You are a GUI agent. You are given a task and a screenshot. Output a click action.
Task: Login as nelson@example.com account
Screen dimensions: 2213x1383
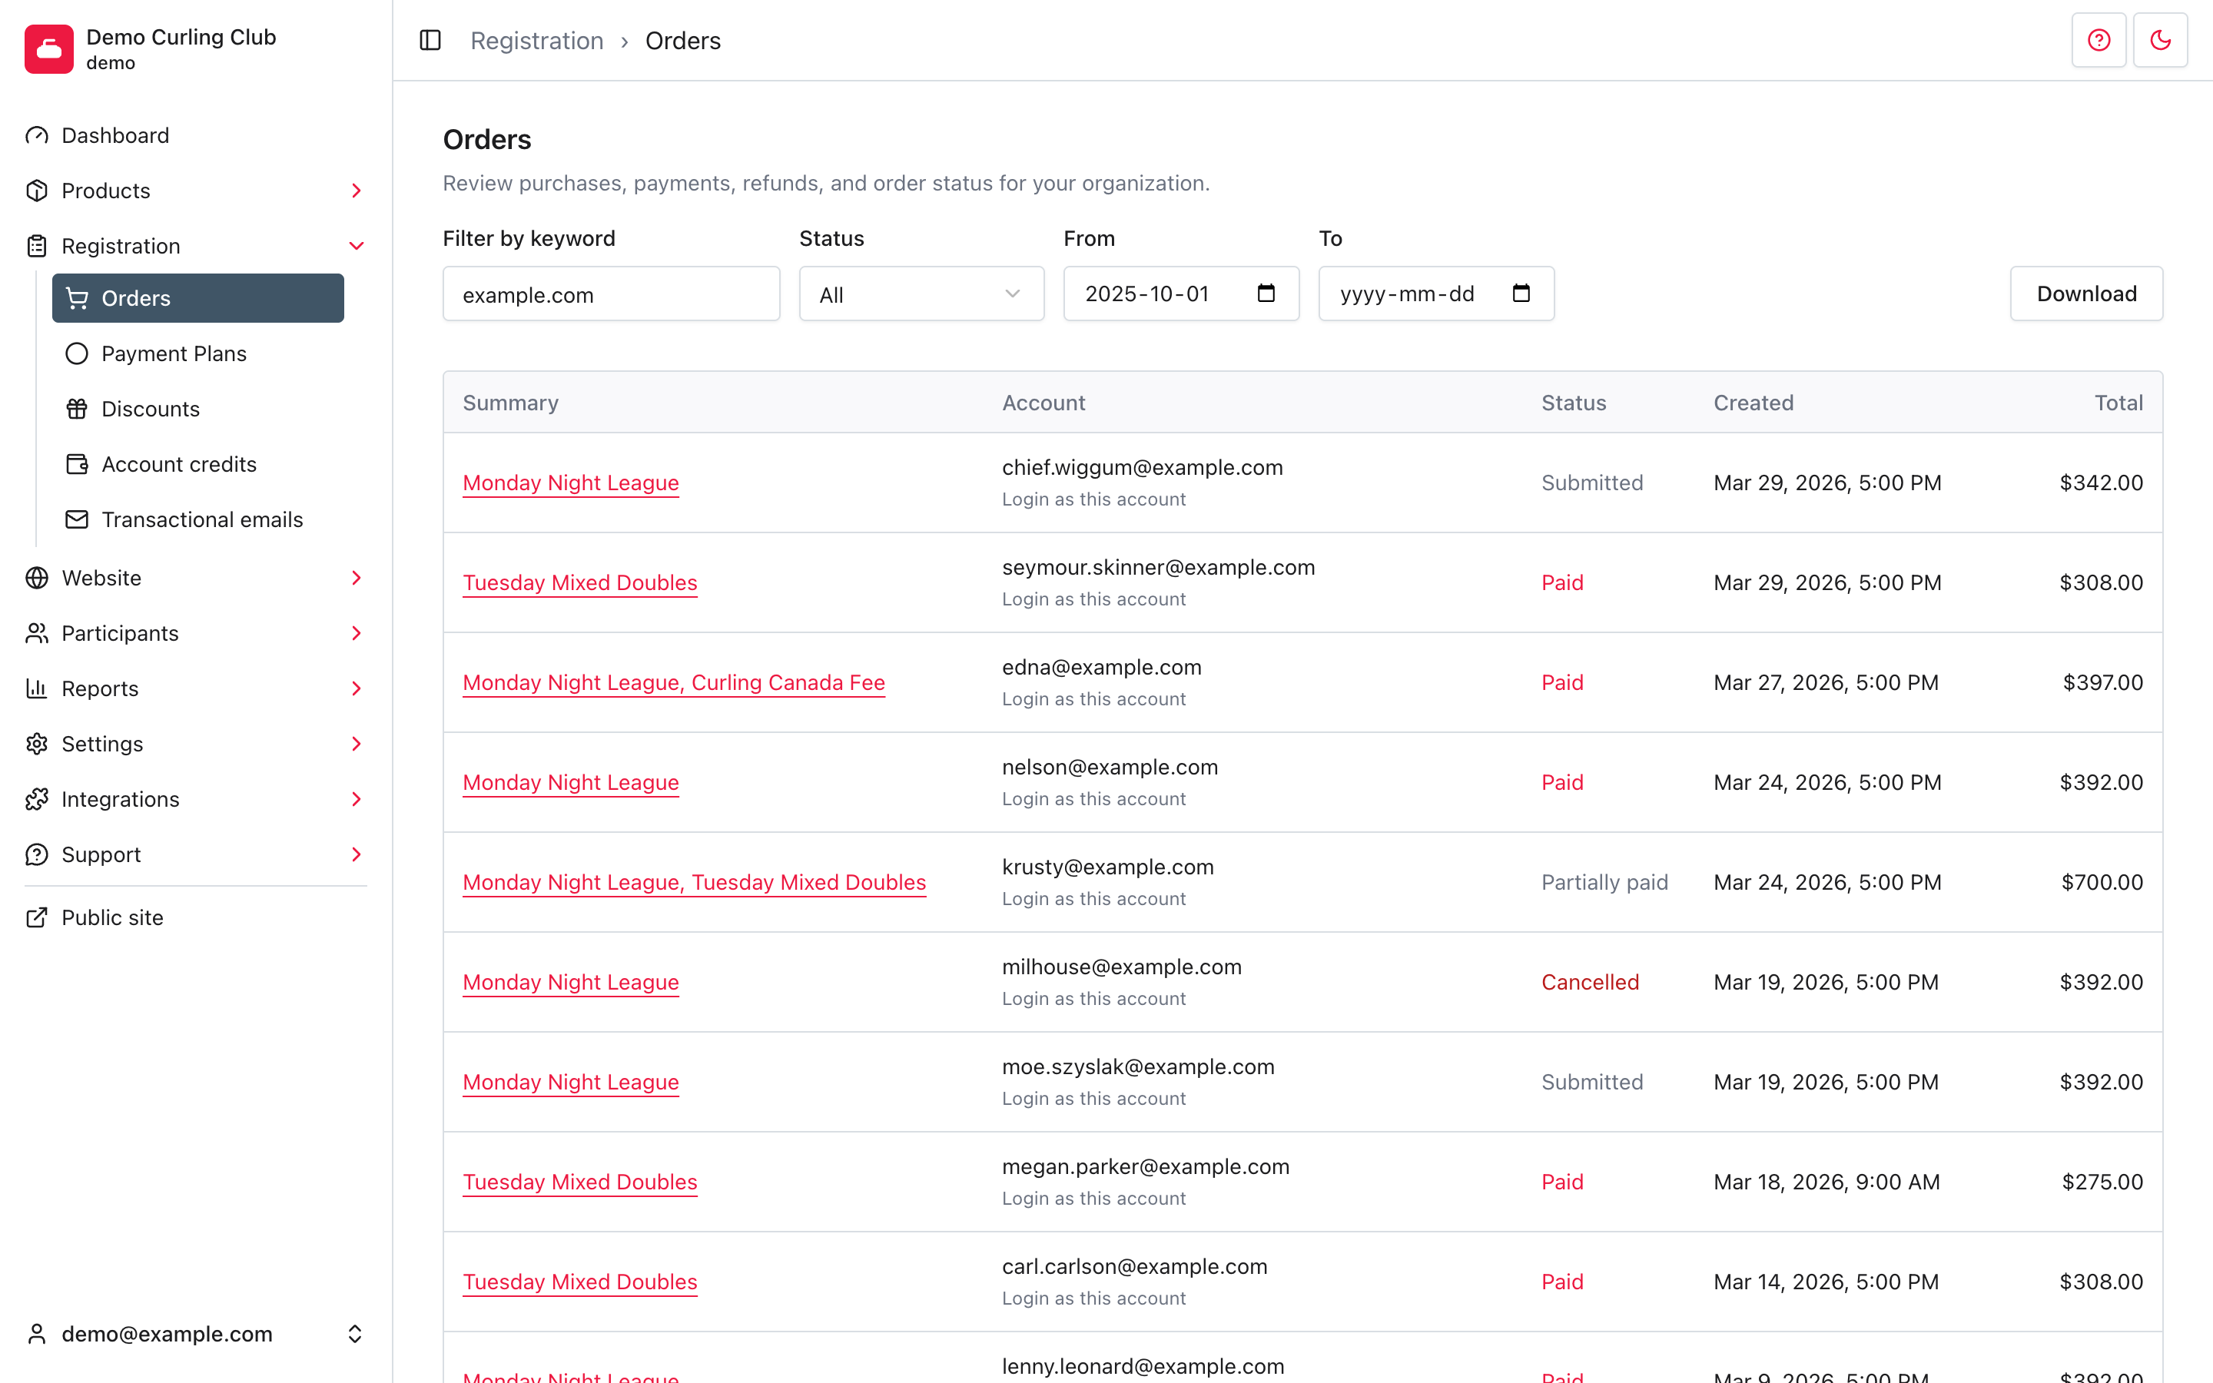pyautogui.click(x=1093, y=798)
